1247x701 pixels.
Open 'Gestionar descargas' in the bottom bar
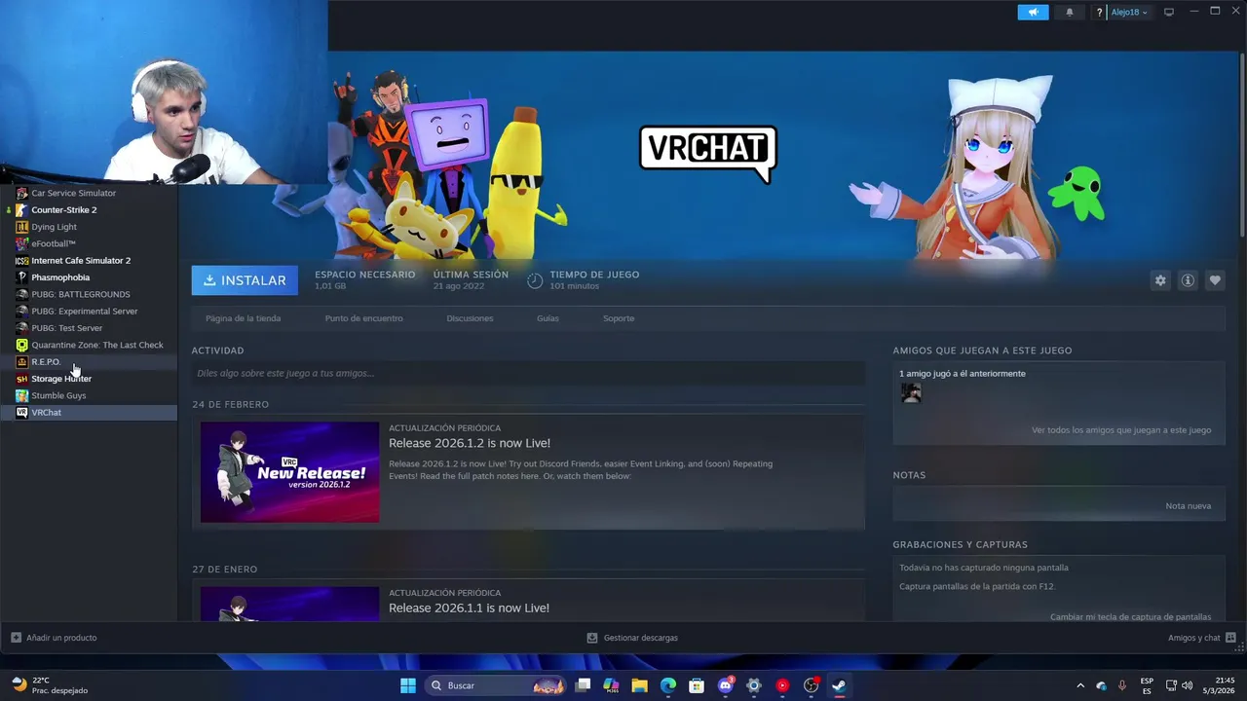[632, 638]
